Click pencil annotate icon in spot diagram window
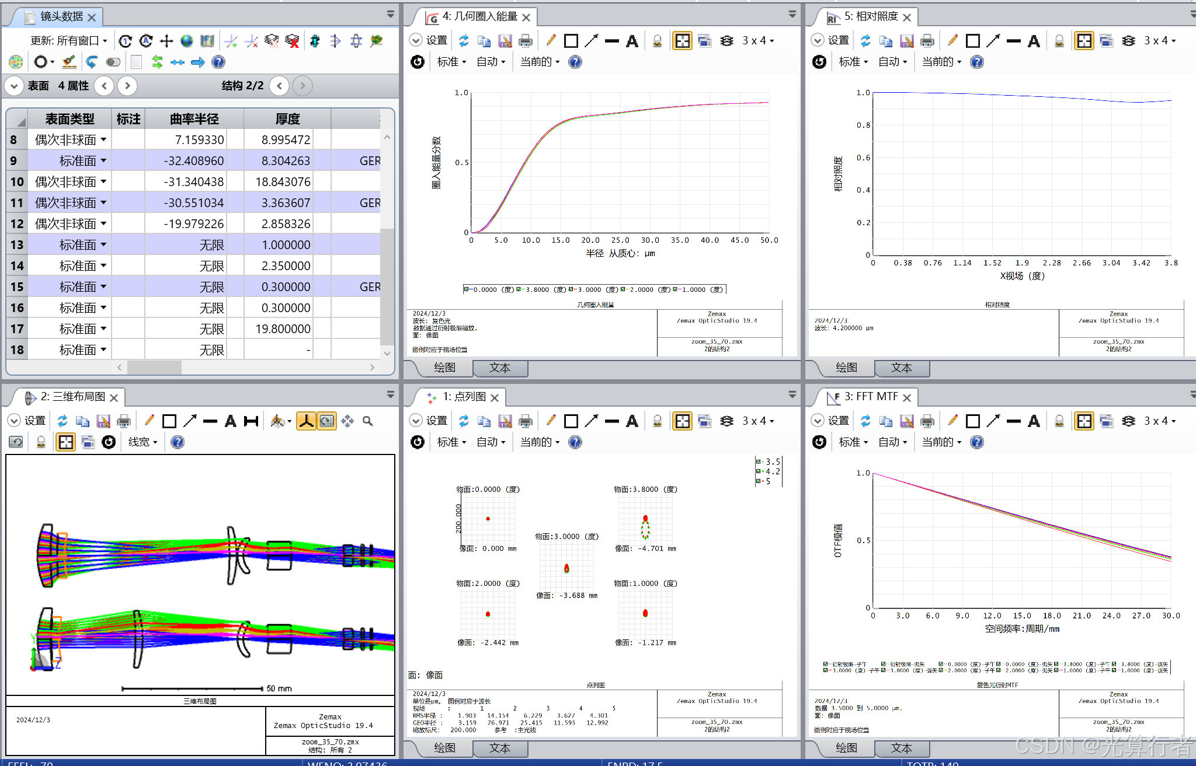The height and width of the screenshot is (766, 1196). (551, 421)
